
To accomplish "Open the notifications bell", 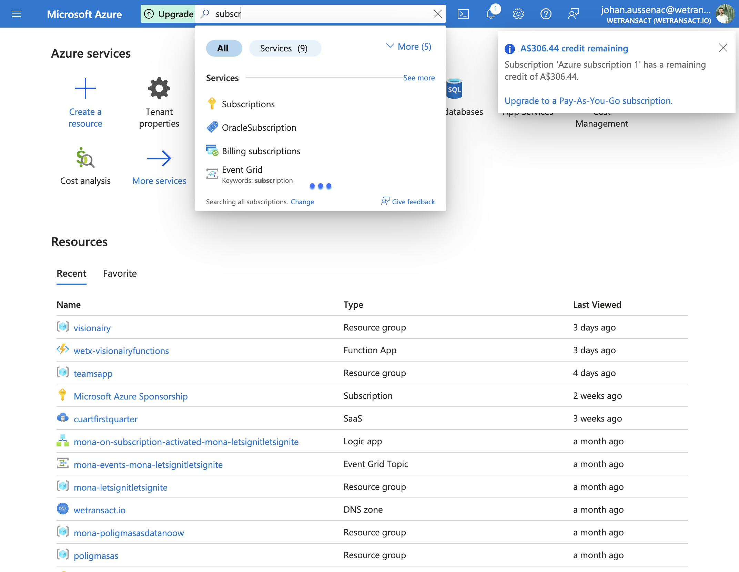I will point(491,14).
